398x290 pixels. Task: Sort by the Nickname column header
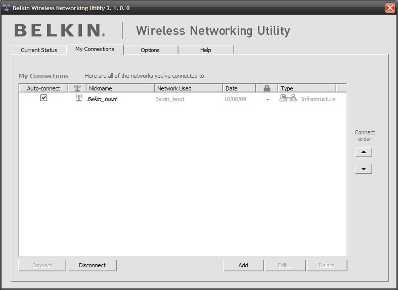[120, 88]
